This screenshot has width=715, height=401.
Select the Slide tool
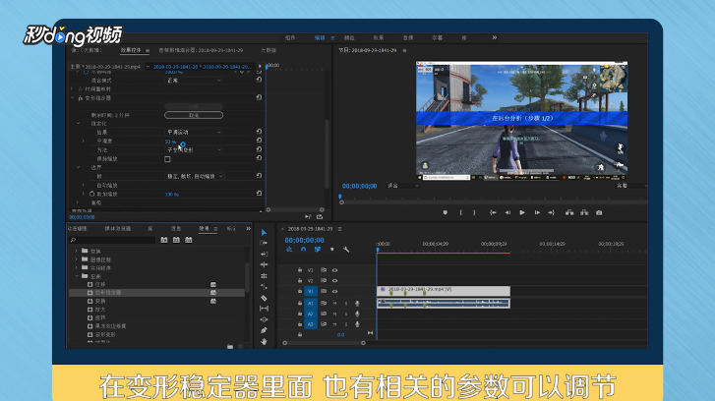264,319
